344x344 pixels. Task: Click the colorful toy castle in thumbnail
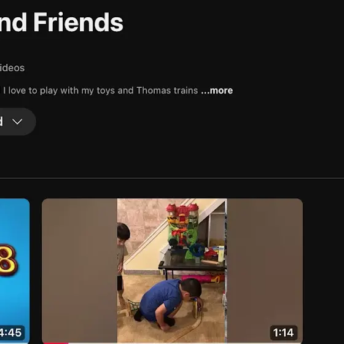184,230
